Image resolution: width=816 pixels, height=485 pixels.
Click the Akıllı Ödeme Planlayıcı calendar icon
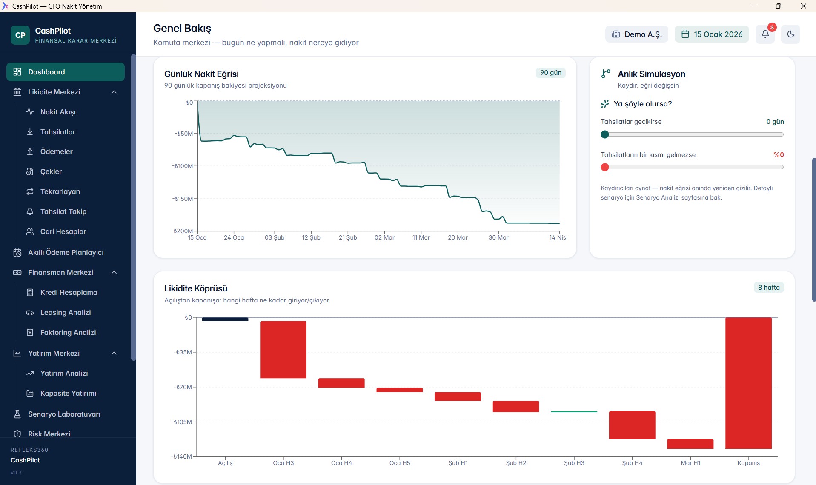17,252
